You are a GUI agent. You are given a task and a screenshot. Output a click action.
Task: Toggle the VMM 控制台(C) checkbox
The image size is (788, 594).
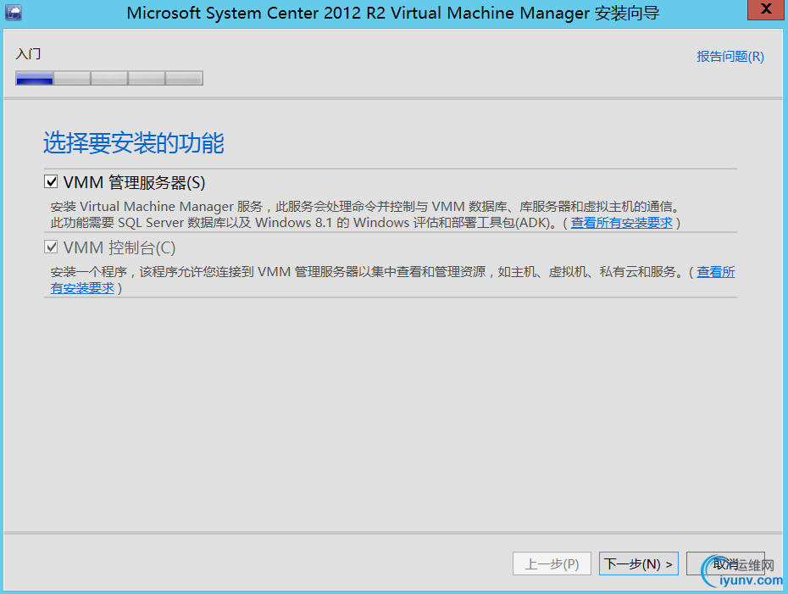51,247
